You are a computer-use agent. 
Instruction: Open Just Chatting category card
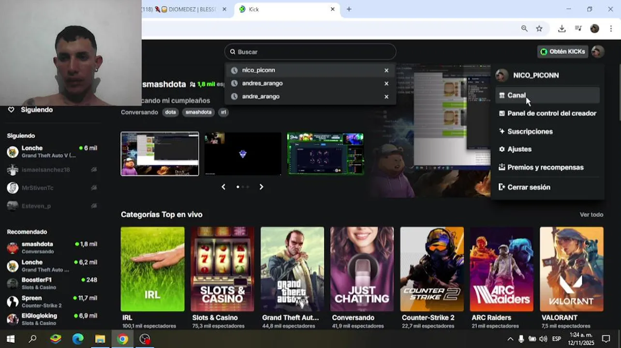[362, 269]
